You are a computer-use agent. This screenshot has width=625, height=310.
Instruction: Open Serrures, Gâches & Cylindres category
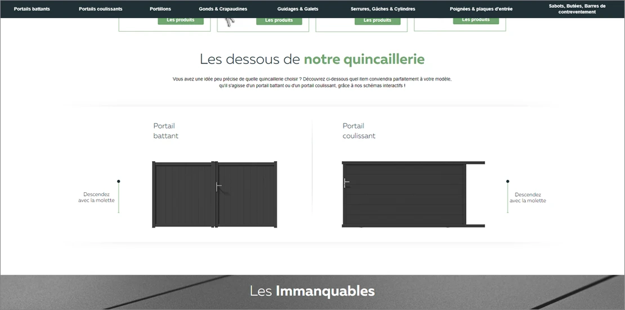click(x=383, y=9)
